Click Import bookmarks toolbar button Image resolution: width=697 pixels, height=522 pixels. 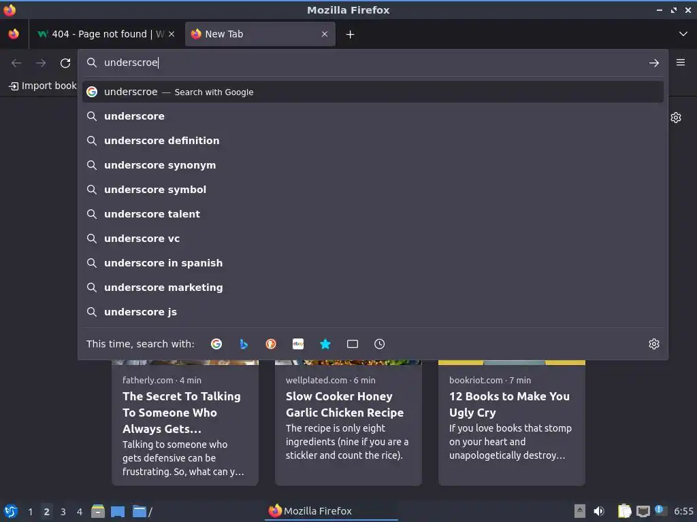click(x=43, y=86)
